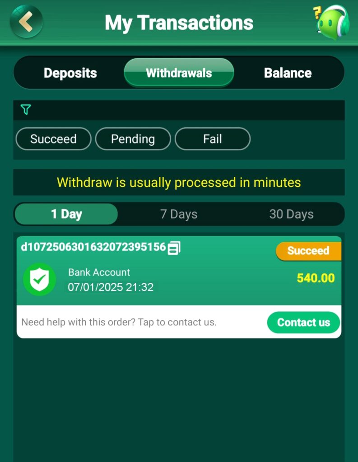Select the Withdrawals tab
Screen dimensions: 358x462
179,73
